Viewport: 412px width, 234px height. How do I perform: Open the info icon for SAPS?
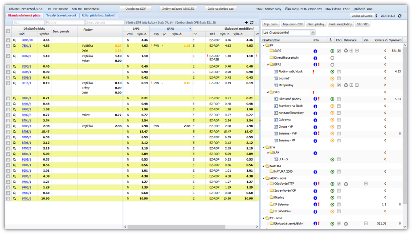(x=315, y=51)
